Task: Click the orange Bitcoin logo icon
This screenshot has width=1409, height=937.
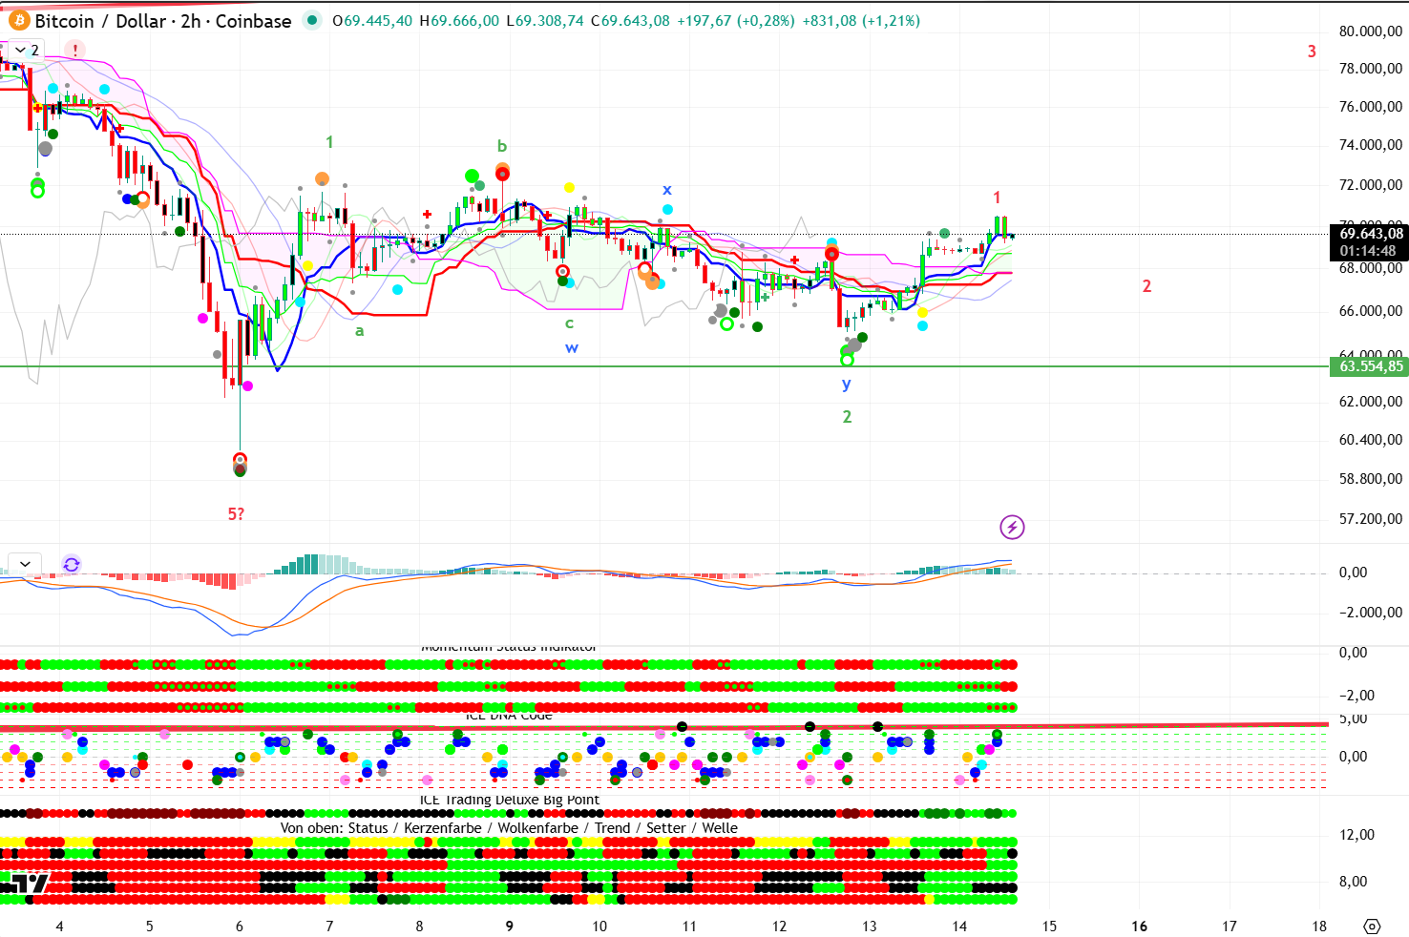Action: point(19,20)
